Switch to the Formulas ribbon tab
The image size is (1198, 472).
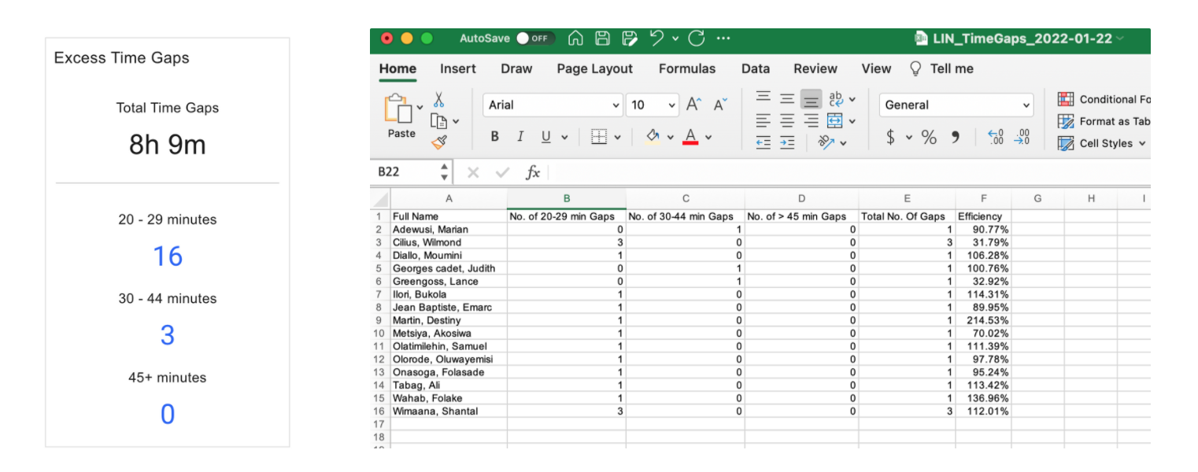point(686,68)
